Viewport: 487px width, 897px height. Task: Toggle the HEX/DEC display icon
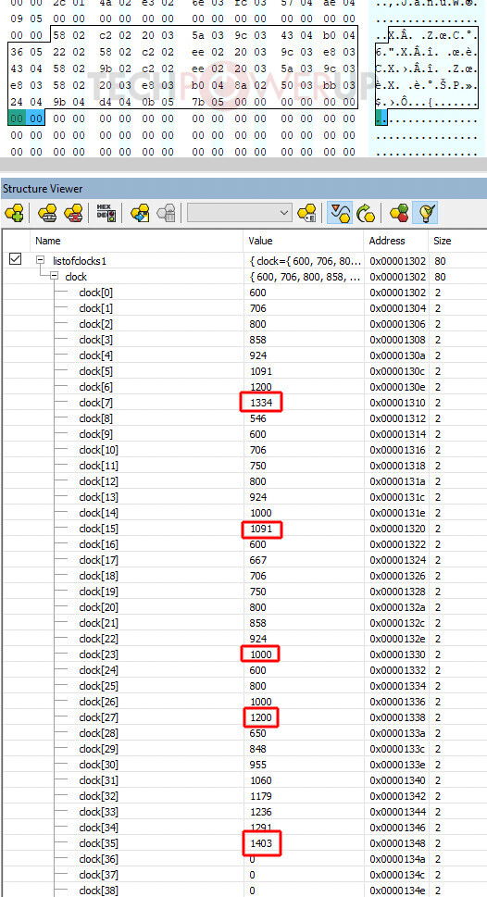pos(104,214)
